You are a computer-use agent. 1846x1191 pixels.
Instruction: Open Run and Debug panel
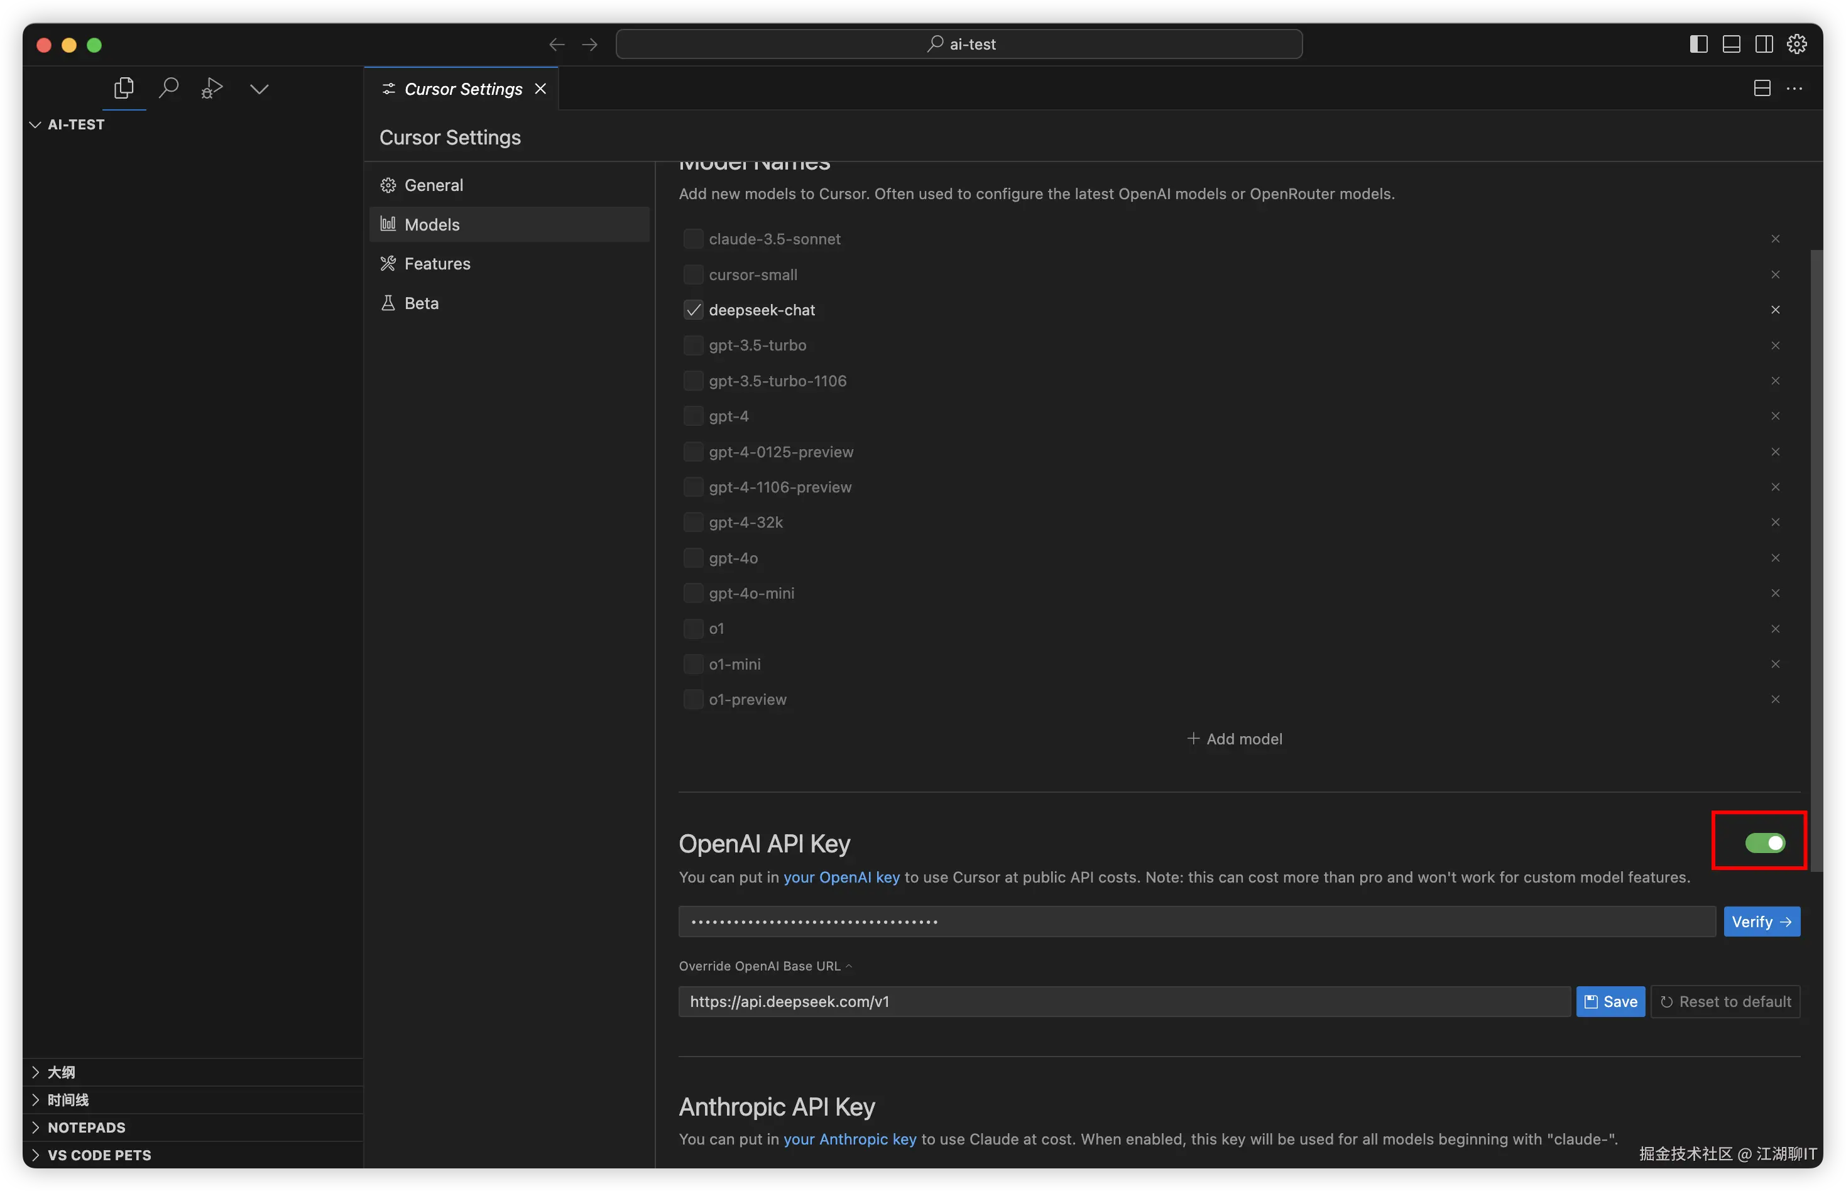pyautogui.click(x=212, y=88)
